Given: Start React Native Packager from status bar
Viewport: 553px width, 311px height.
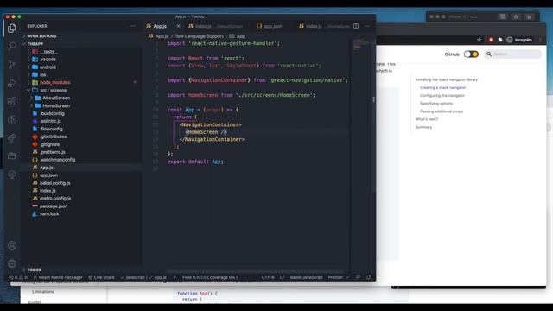Looking at the screenshot, I should pyautogui.click(x=58, y=277).
